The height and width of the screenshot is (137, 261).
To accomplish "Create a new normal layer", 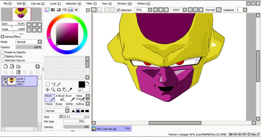I will click(x=6, y=66).
